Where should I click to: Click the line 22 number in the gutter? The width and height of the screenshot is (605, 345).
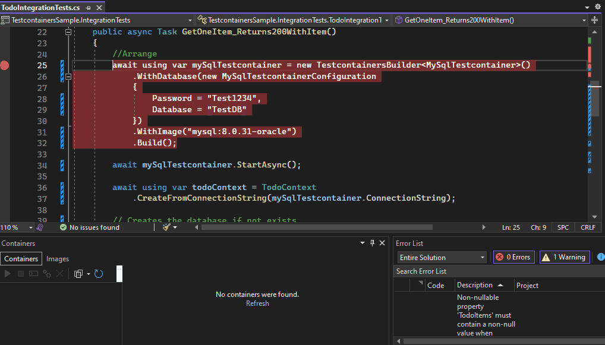[x=42, y=32]
